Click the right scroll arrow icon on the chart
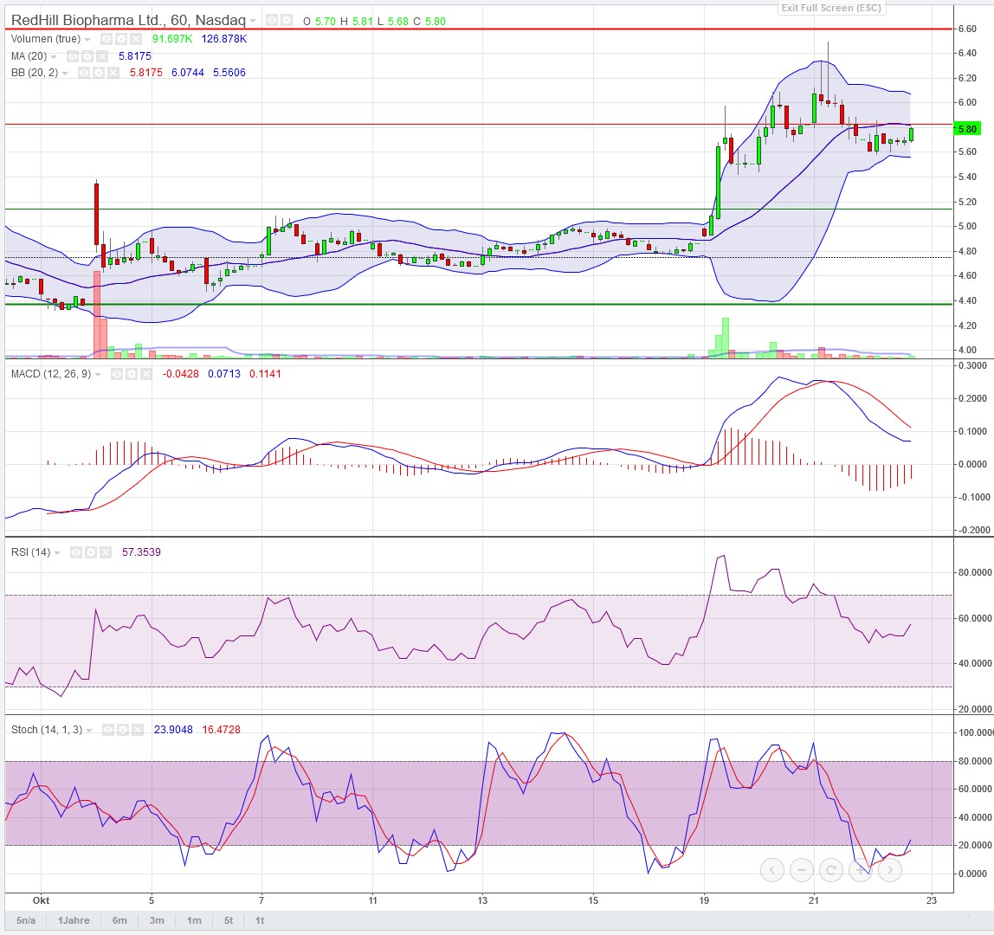The image size is (994, 935). point(890,869)
